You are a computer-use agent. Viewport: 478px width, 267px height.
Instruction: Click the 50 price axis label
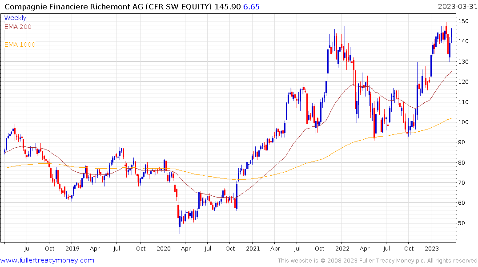462,223
